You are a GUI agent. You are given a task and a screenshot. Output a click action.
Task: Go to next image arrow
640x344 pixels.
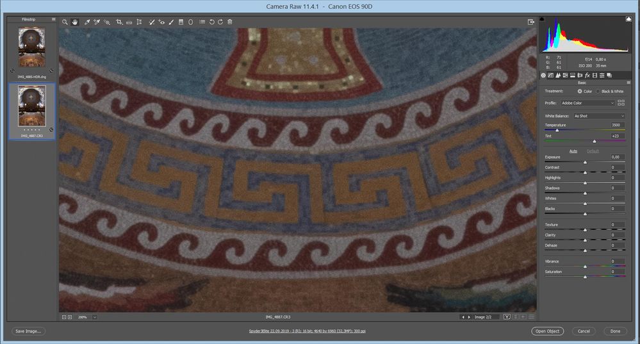pos(469,317)
